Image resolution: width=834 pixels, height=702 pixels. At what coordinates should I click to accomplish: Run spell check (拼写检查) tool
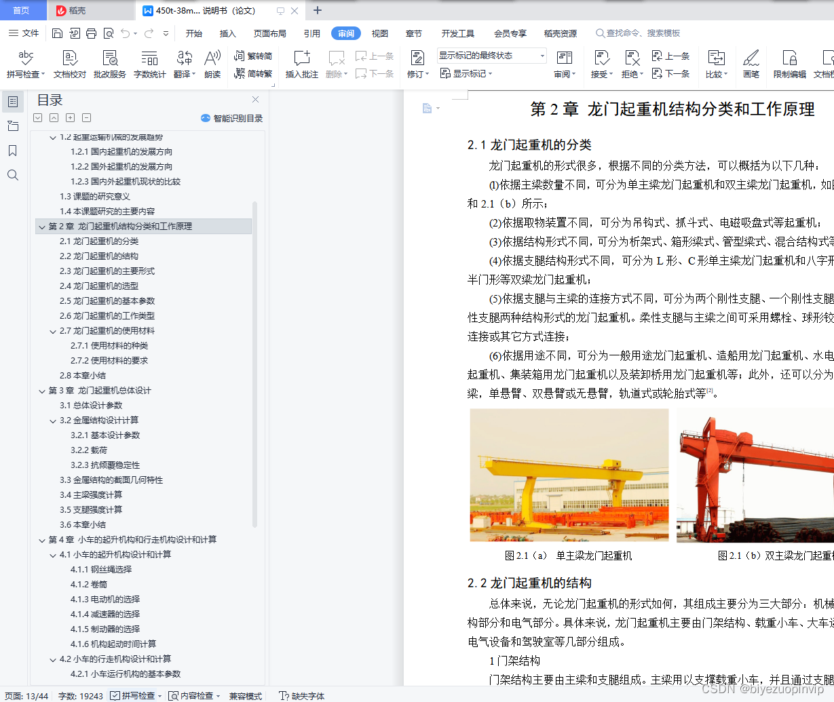[x=26, y=64]
